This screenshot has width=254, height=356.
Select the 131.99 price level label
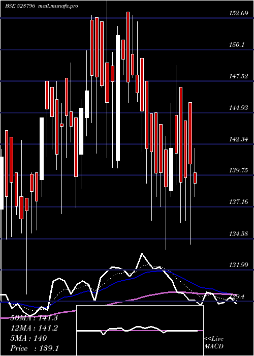tap(239, 265)
